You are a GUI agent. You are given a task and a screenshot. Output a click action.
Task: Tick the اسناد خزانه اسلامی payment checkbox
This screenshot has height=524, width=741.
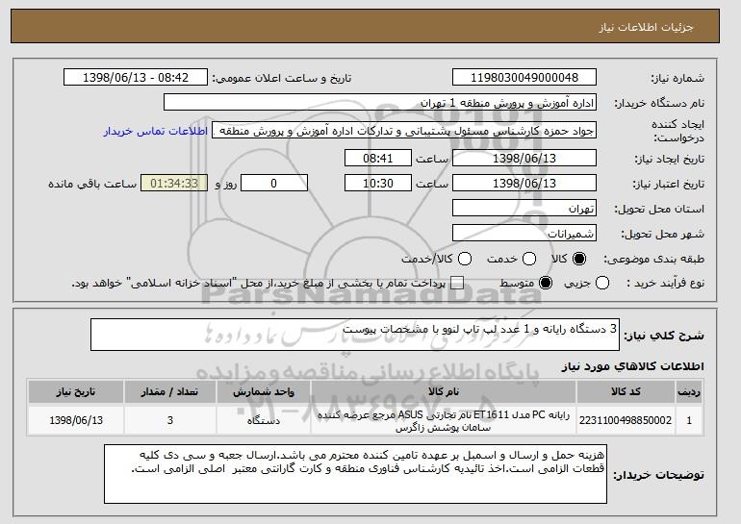pyautogui.click(x=456, y=284)
